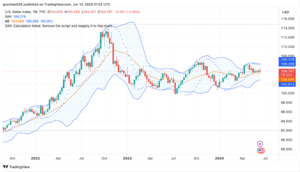Select the BB indicator legend label

coord(7,21)
